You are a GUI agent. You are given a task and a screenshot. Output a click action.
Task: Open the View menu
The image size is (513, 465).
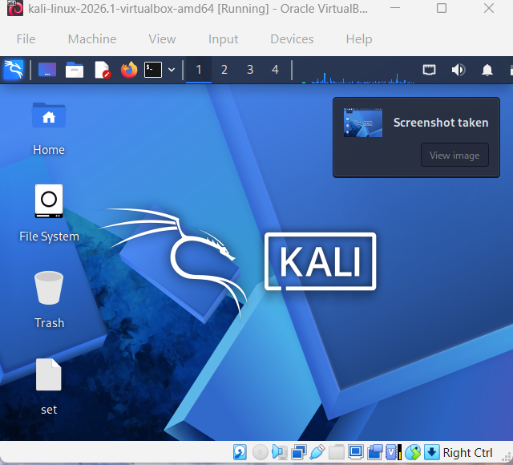[x=162, y=39]
